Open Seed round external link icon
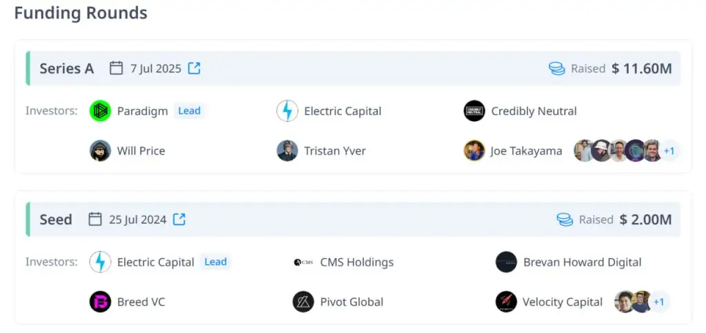Screen dimensions: 706x333 [179, 219]
